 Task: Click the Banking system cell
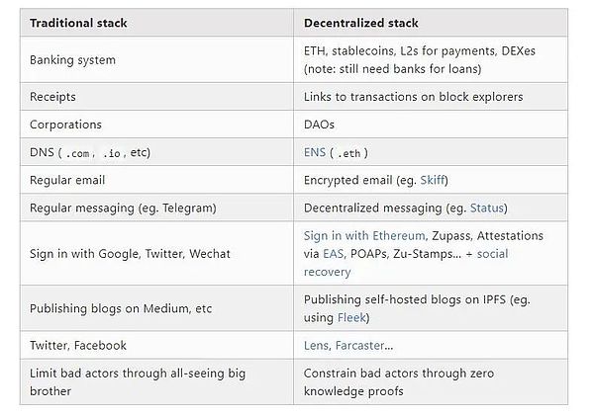click(x=72, y=60)
